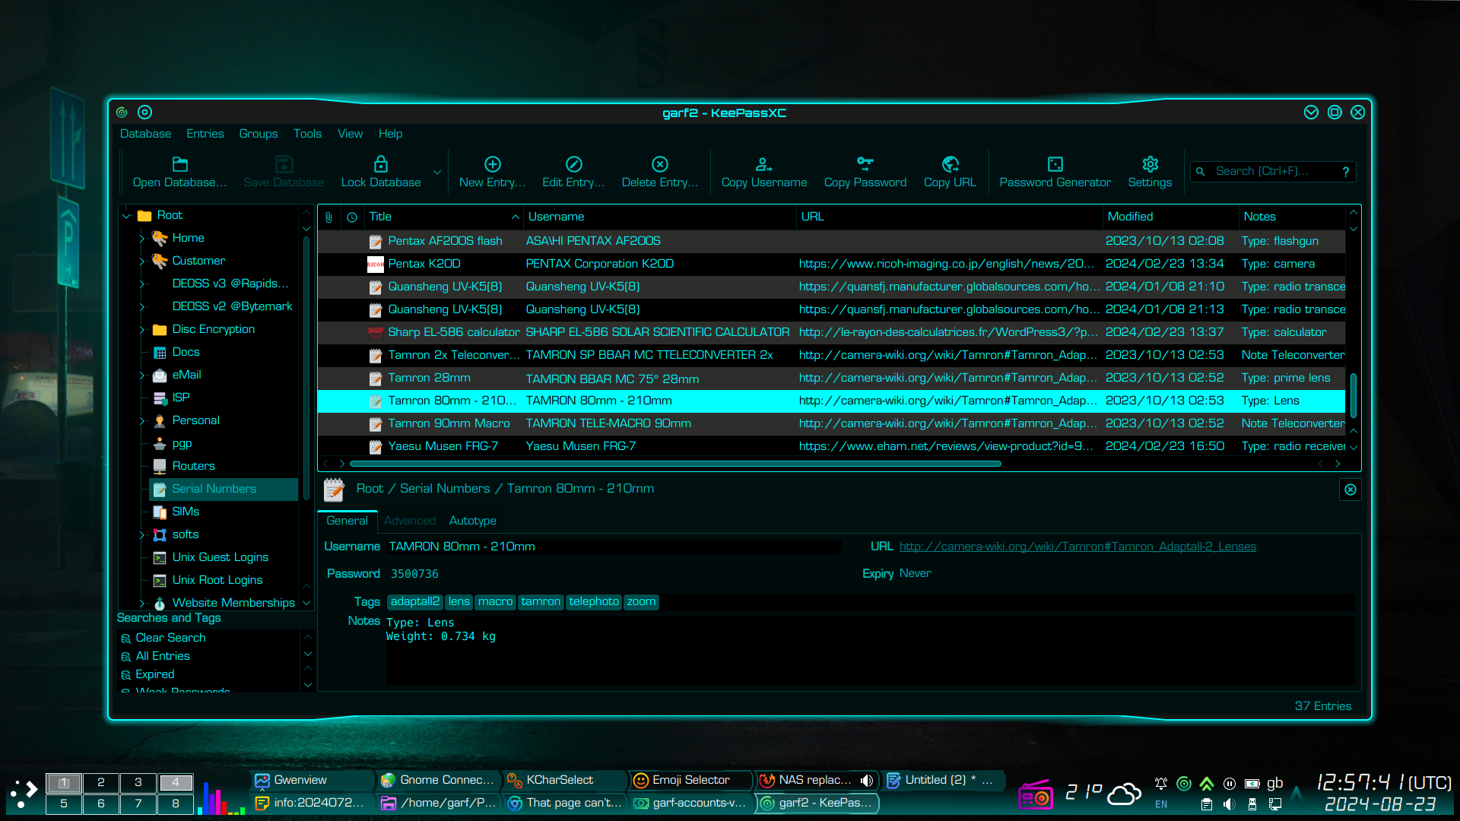Open the Tools menu

point(307,134)
